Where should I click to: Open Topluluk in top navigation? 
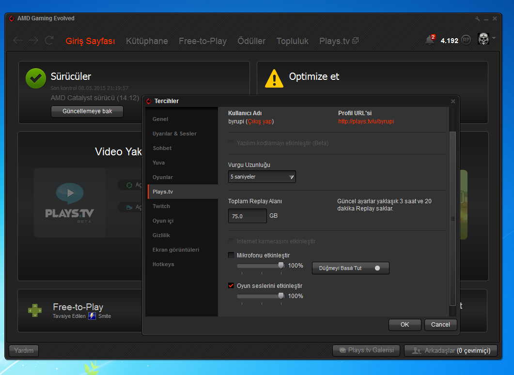coord(293,41)
